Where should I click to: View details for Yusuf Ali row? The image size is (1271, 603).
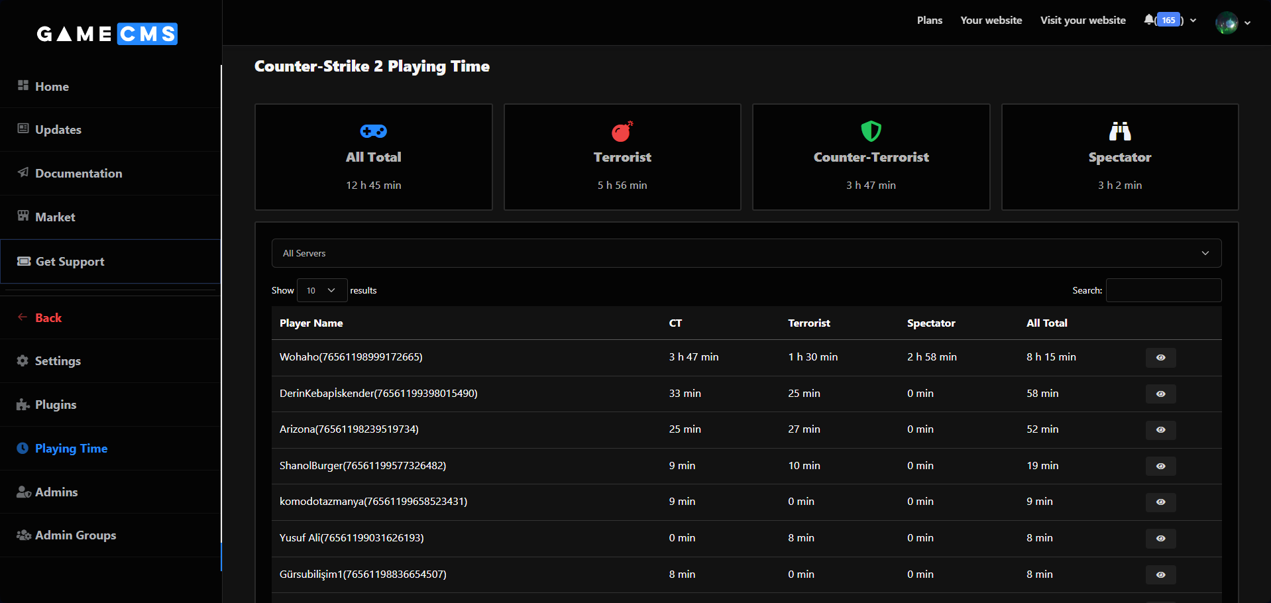(1161, 539)
